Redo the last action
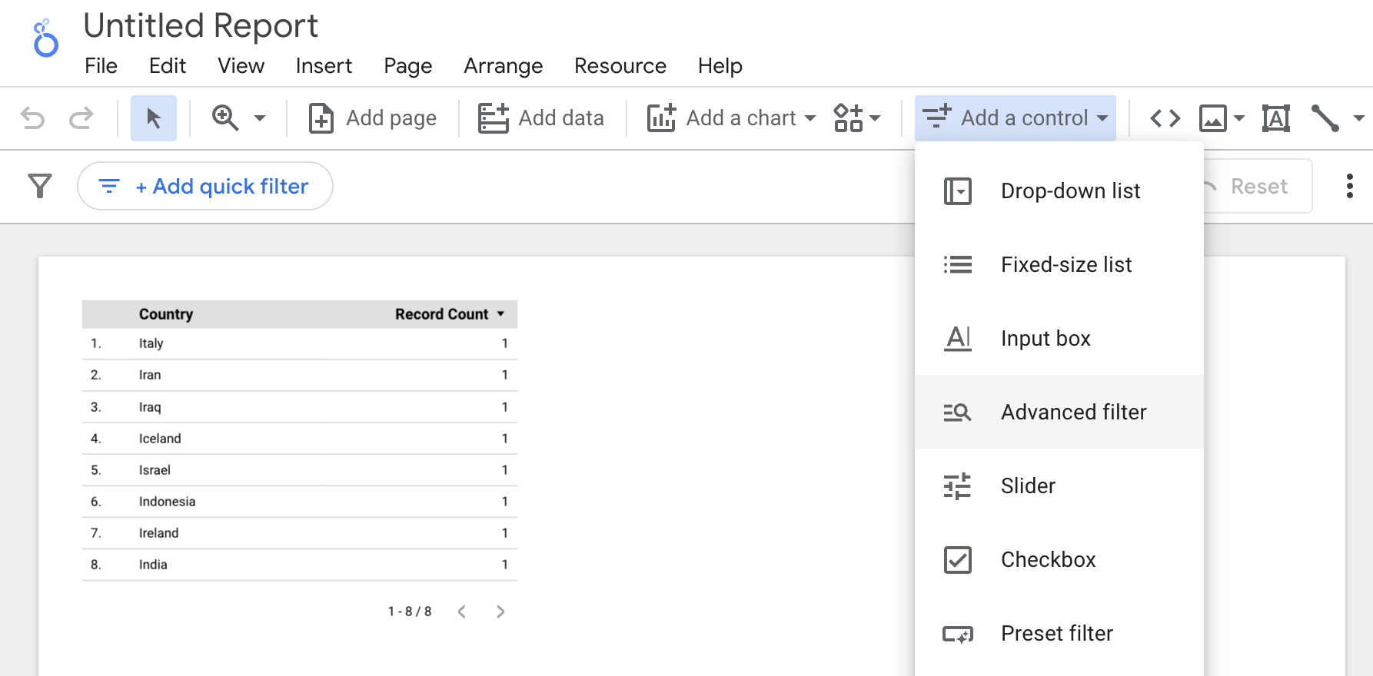The image size is (1373, 676). coord(81,118)
